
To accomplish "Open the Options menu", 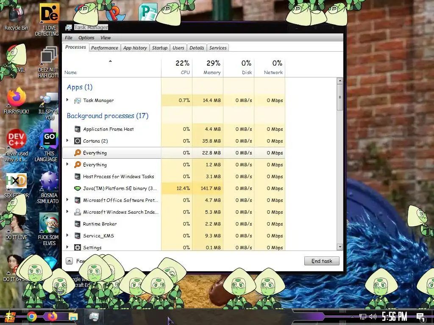I will [x=86, y=38].
